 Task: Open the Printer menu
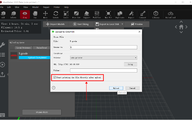56,7
